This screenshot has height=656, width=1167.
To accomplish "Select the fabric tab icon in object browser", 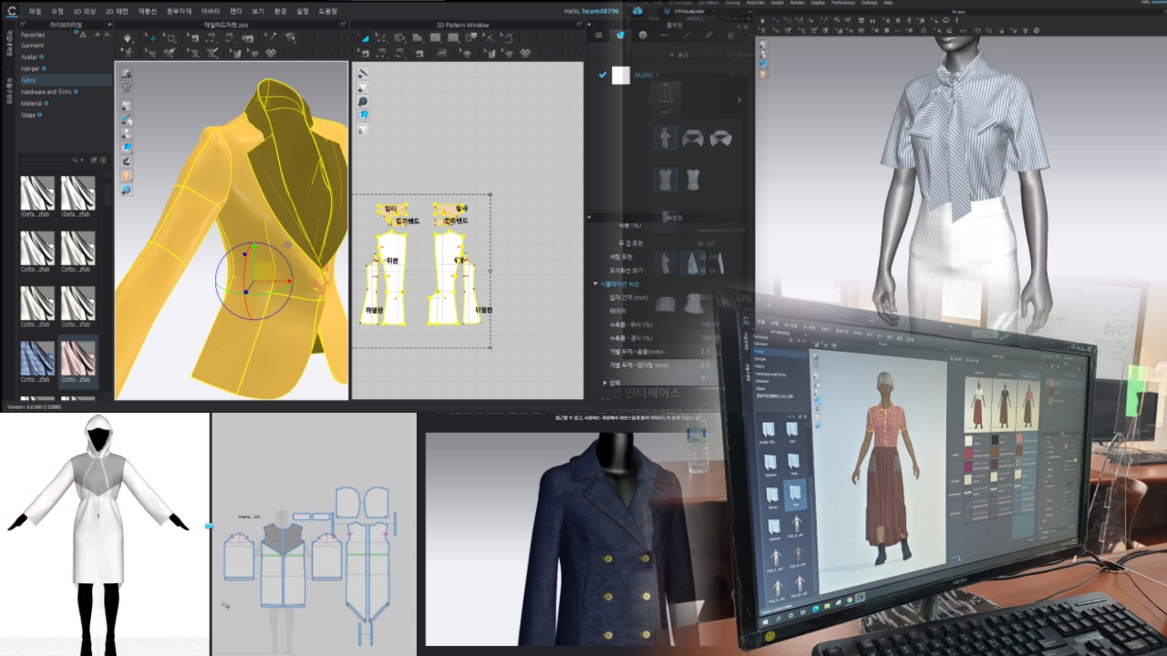I will pyautogui.click(x=621, y=35).
